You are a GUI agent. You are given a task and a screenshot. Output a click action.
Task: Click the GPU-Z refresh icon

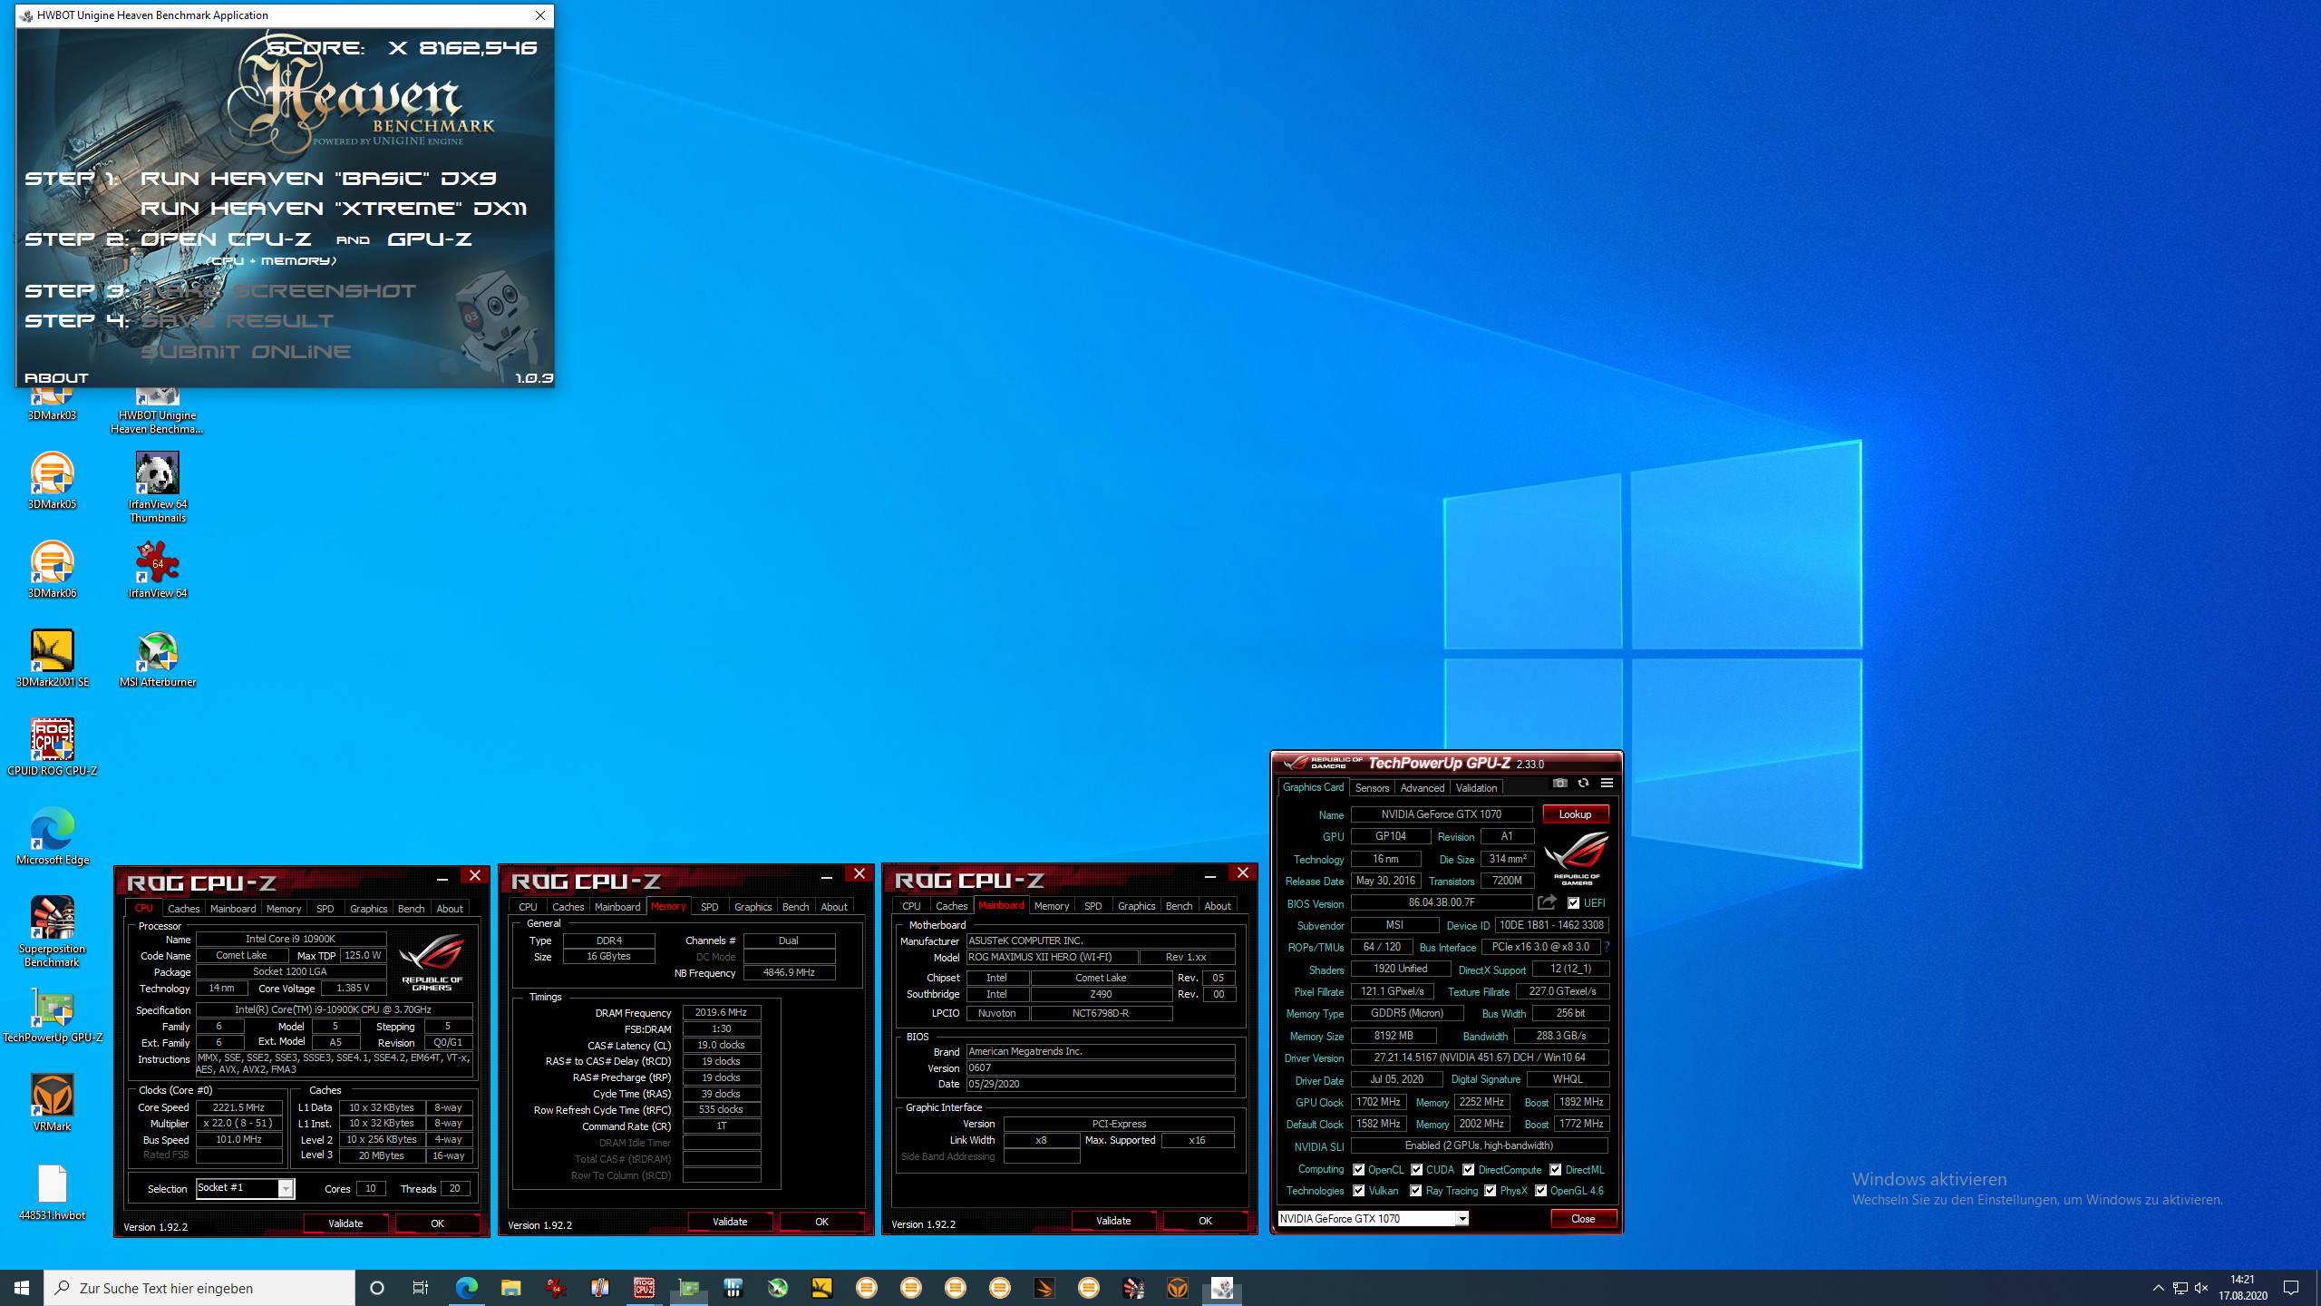[x=1583, y=784]
